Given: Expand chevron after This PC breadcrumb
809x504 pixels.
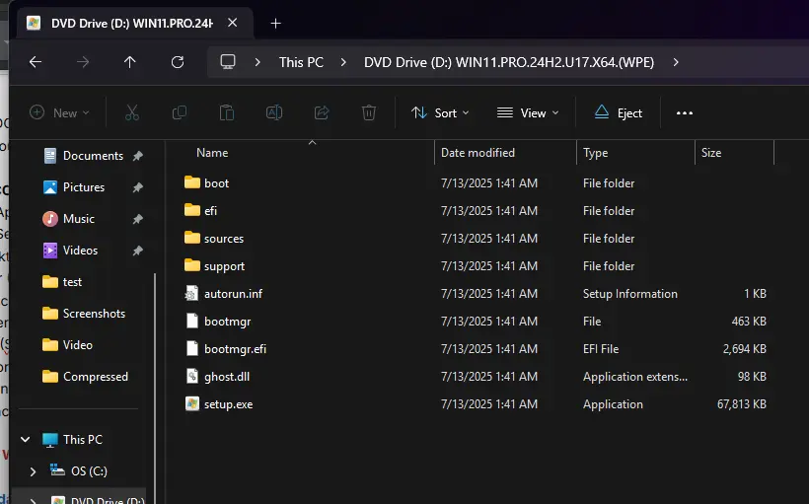Looking at the screenshot, I should 343,62.
